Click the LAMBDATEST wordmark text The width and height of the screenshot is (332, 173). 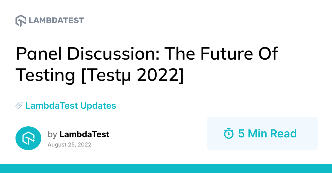tap(56, 20)
